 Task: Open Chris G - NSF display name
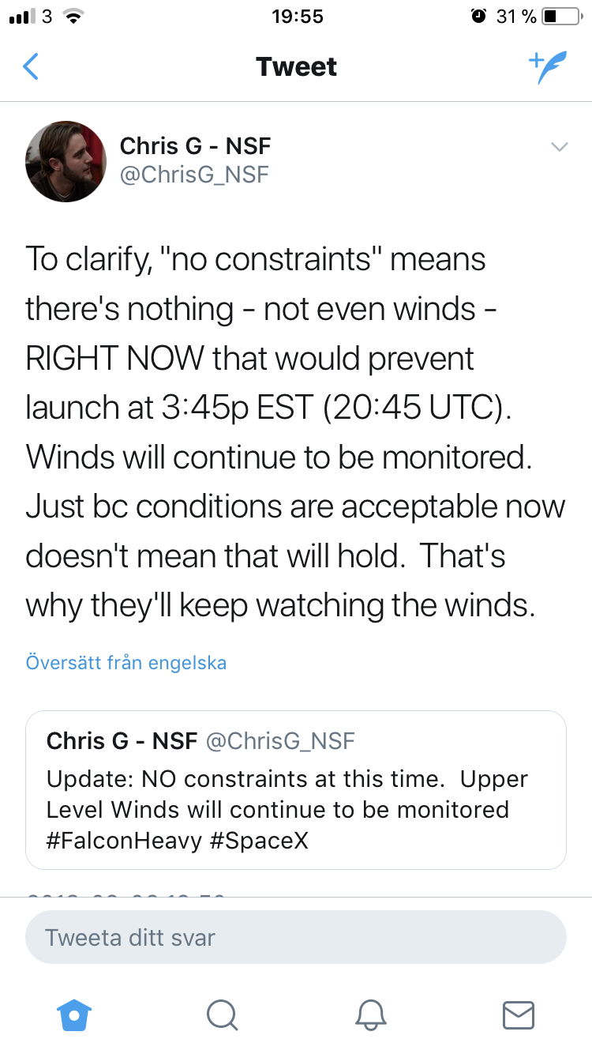coord(195,145)
